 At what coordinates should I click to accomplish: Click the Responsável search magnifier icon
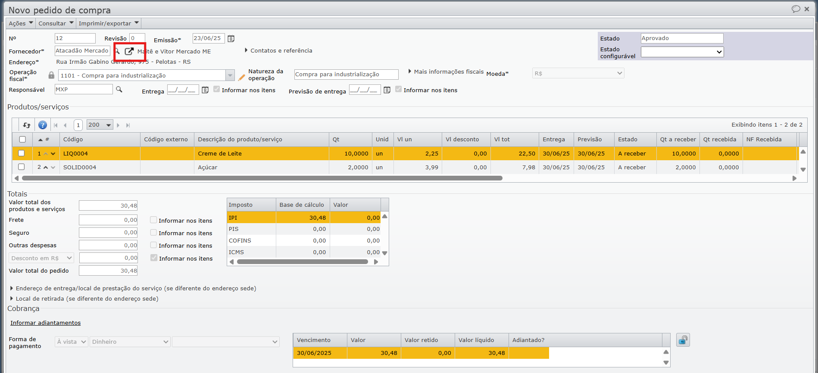(x=119, y=89)
